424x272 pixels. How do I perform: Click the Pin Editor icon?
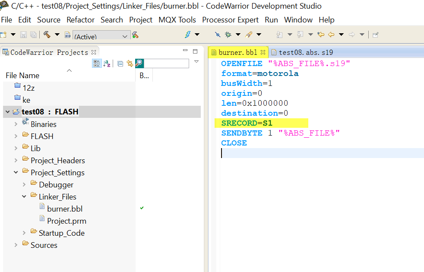pyautogui.click(x=375, y=35)
